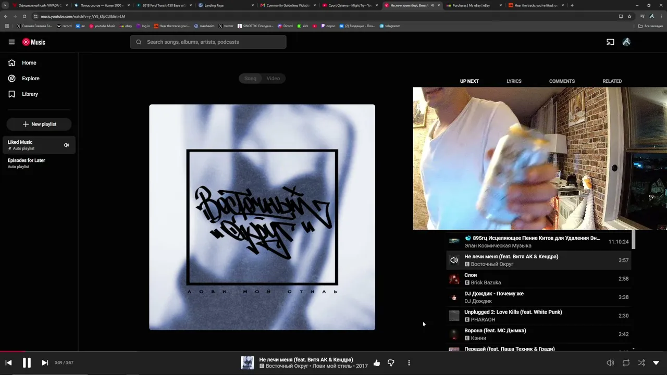Seek on the song progress bar

tap(333, 352)
